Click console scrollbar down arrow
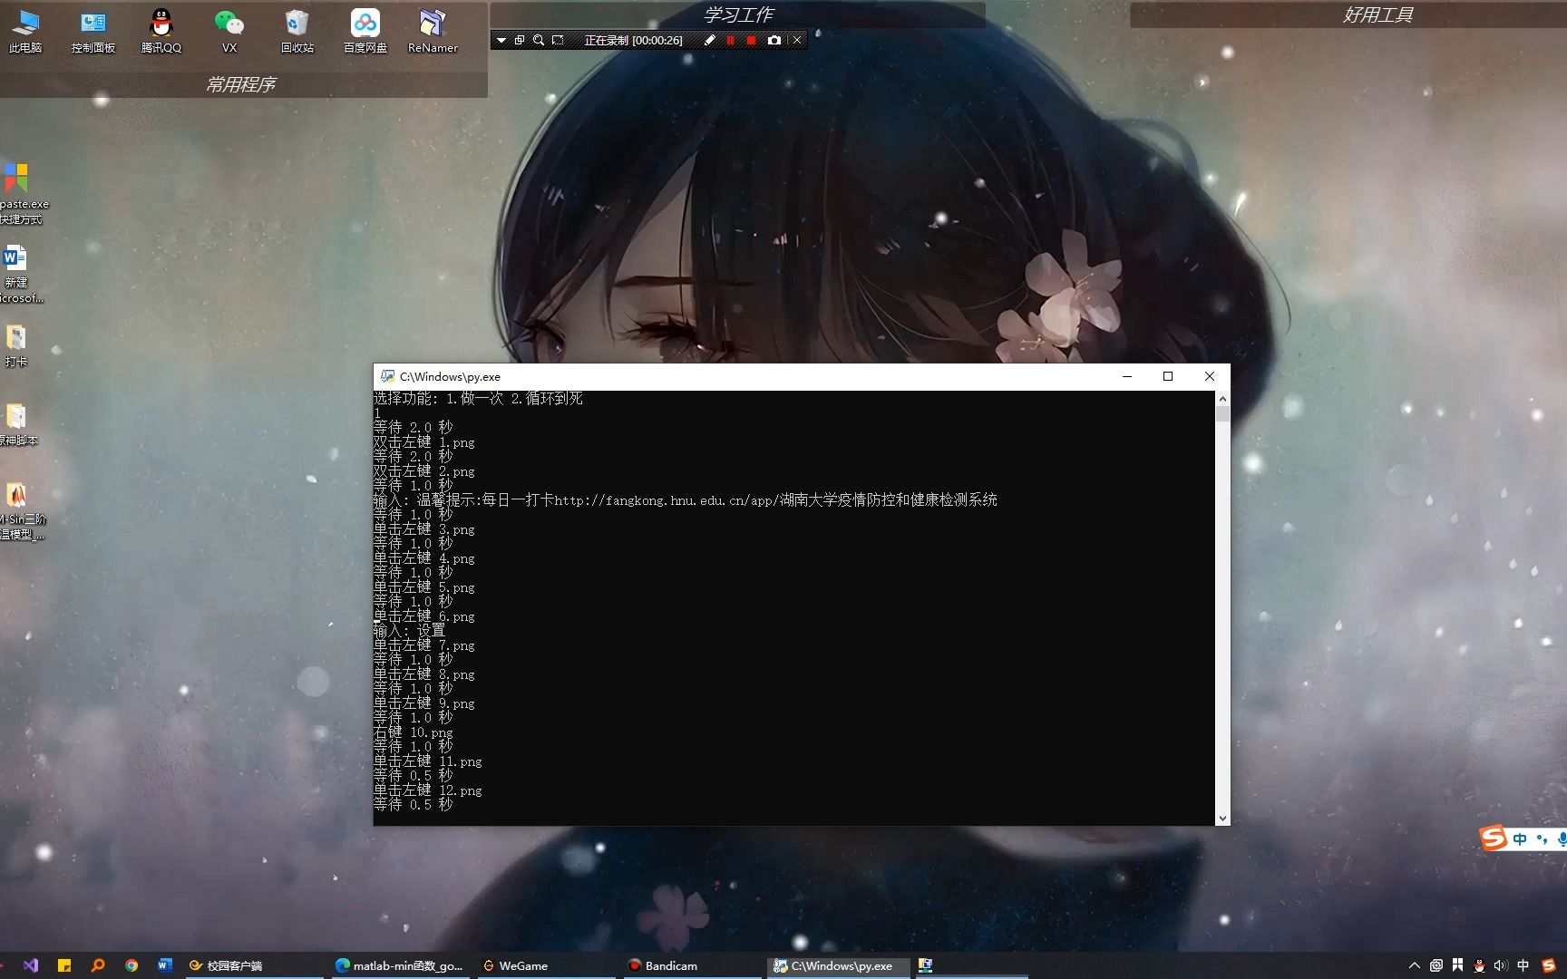Viewport: 1567px width, 979px height. tap(1222, 818)
